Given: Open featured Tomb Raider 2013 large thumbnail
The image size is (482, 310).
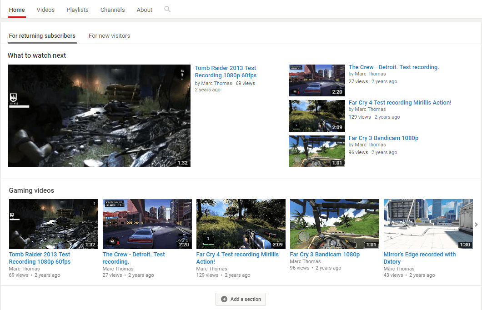Looking at the screenshot, I should (99, 116).
